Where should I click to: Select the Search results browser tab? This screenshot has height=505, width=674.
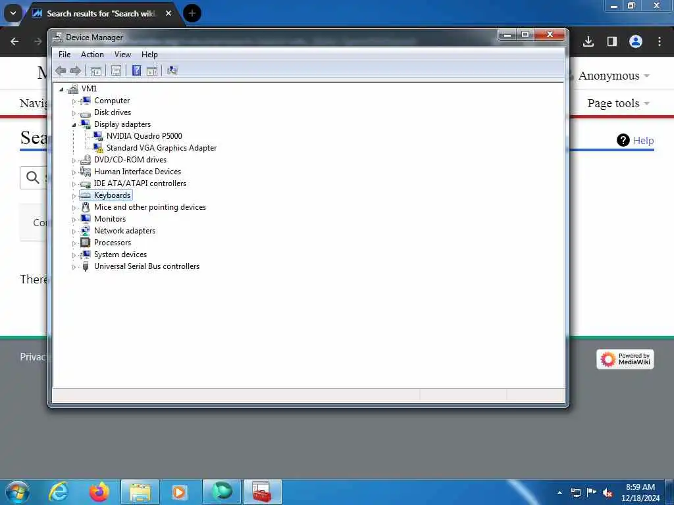(101, 14)
